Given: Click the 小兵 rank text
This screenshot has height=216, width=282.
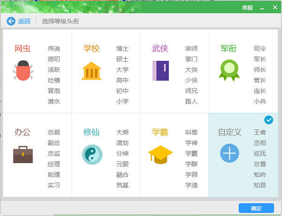Looking at the screenshot, I should pyautogui.click(x=260, y=101).
